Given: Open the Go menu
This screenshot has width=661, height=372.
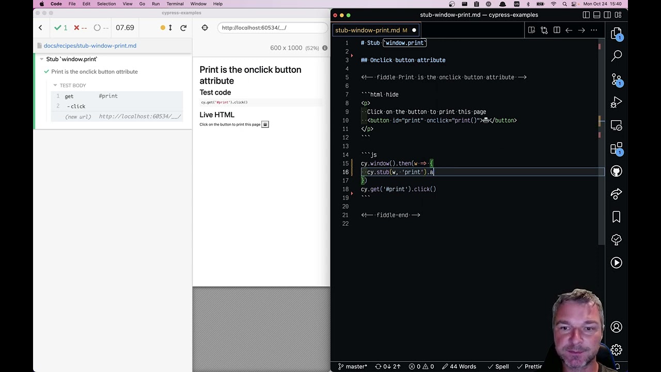Looking at the screenshot, I should point(142,4).
